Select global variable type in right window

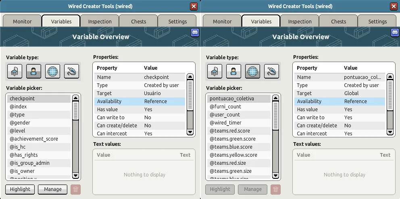(x=252, y=71)
